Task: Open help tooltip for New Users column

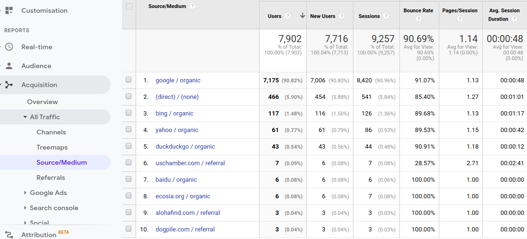Action: 342,16
